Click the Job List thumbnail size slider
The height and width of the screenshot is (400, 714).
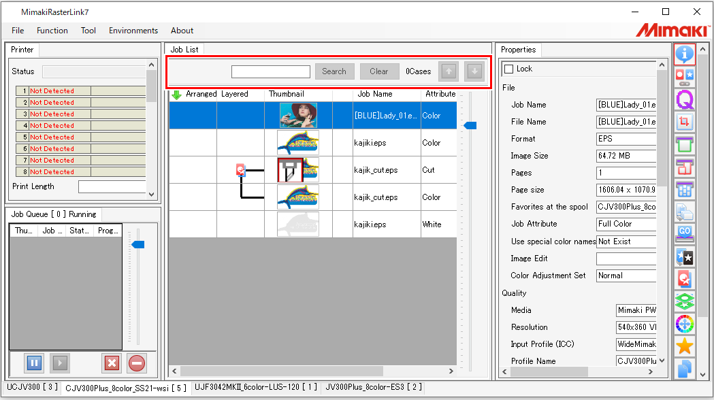pyautogui.click(x=470, y=125)
